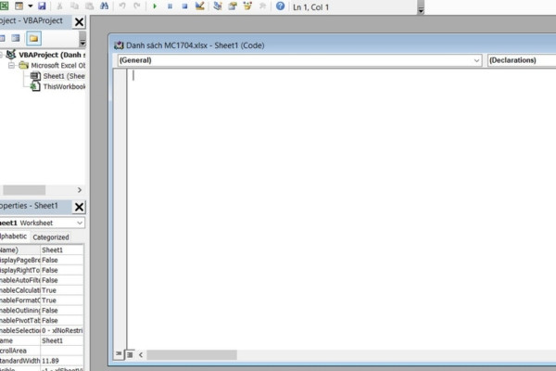The height and width of the screenshot is (371, 556).
Task: Switch to the Categorized properties tab
Action: 51,237
